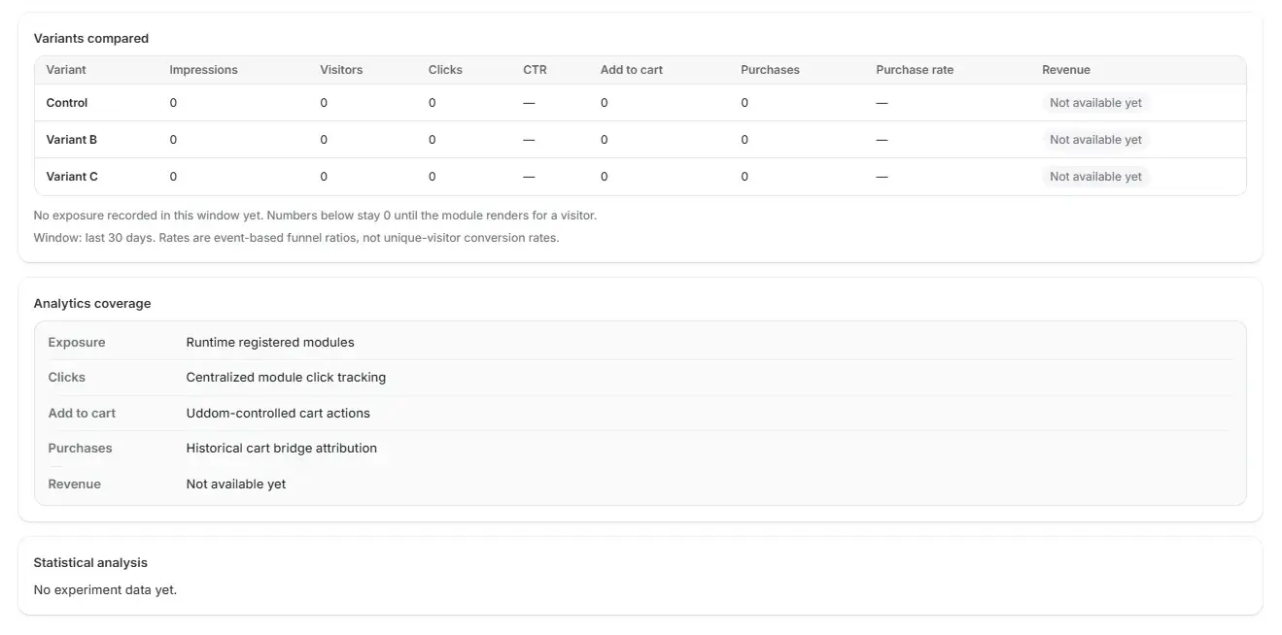
Task: Click the Variant B Visitors value
Action: tap(324, 140)
